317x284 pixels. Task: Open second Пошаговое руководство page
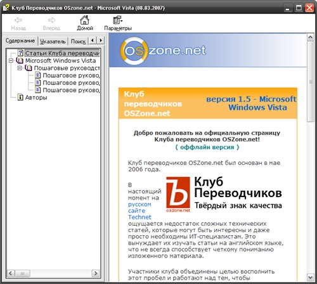tap(71, 83)
